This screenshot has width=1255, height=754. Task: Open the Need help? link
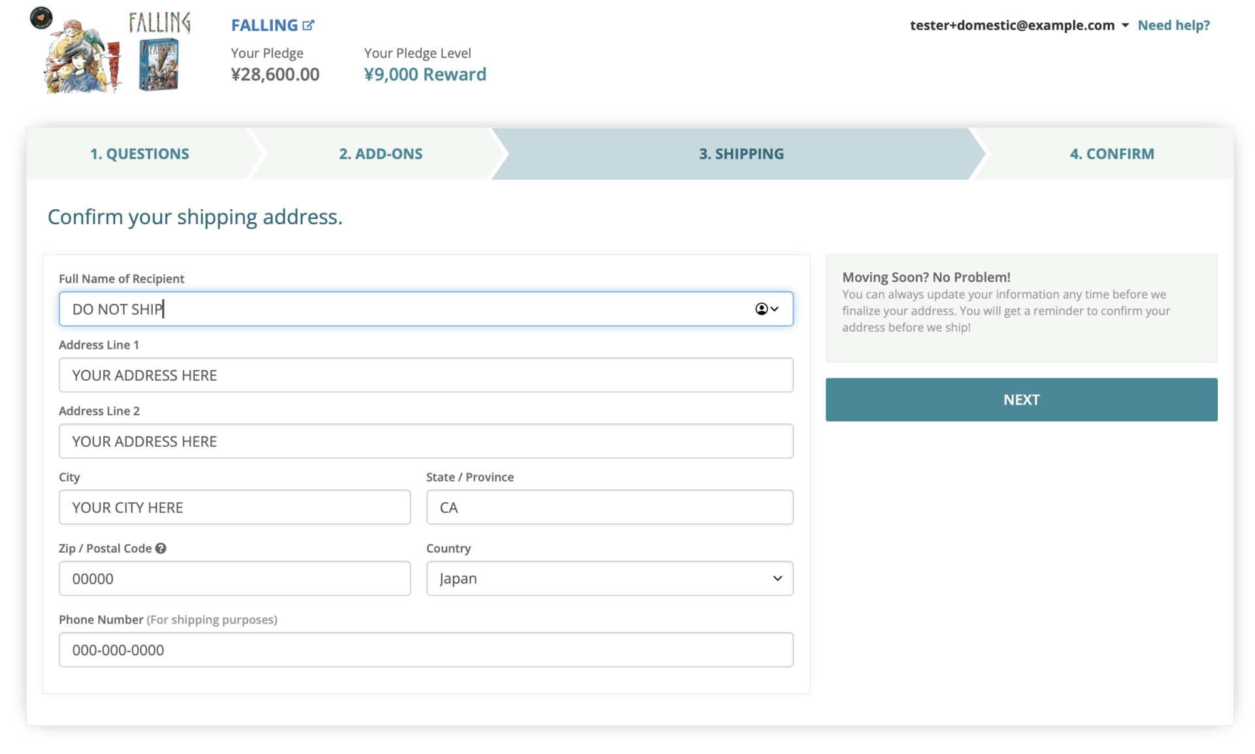1173,25
